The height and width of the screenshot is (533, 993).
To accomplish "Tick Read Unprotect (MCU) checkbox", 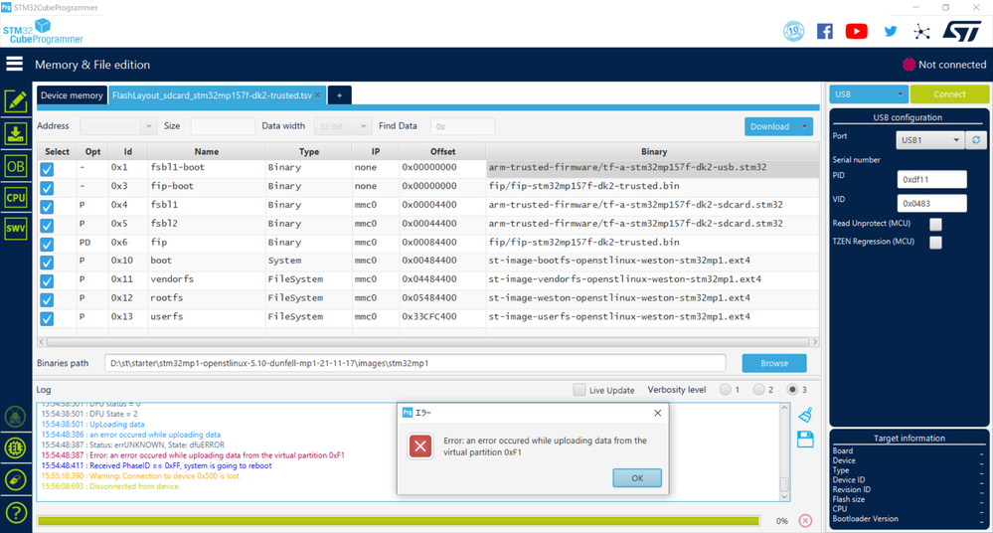I will (935, 224).
